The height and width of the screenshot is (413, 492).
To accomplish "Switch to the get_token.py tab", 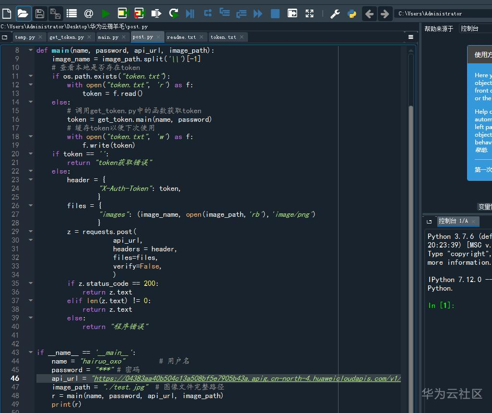I will click(66, 37).
